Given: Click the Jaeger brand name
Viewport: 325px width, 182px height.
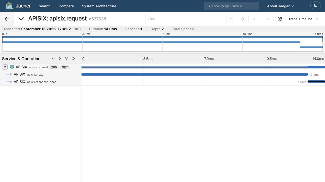Looking at the screenshot, I should [x=23, y=6].
